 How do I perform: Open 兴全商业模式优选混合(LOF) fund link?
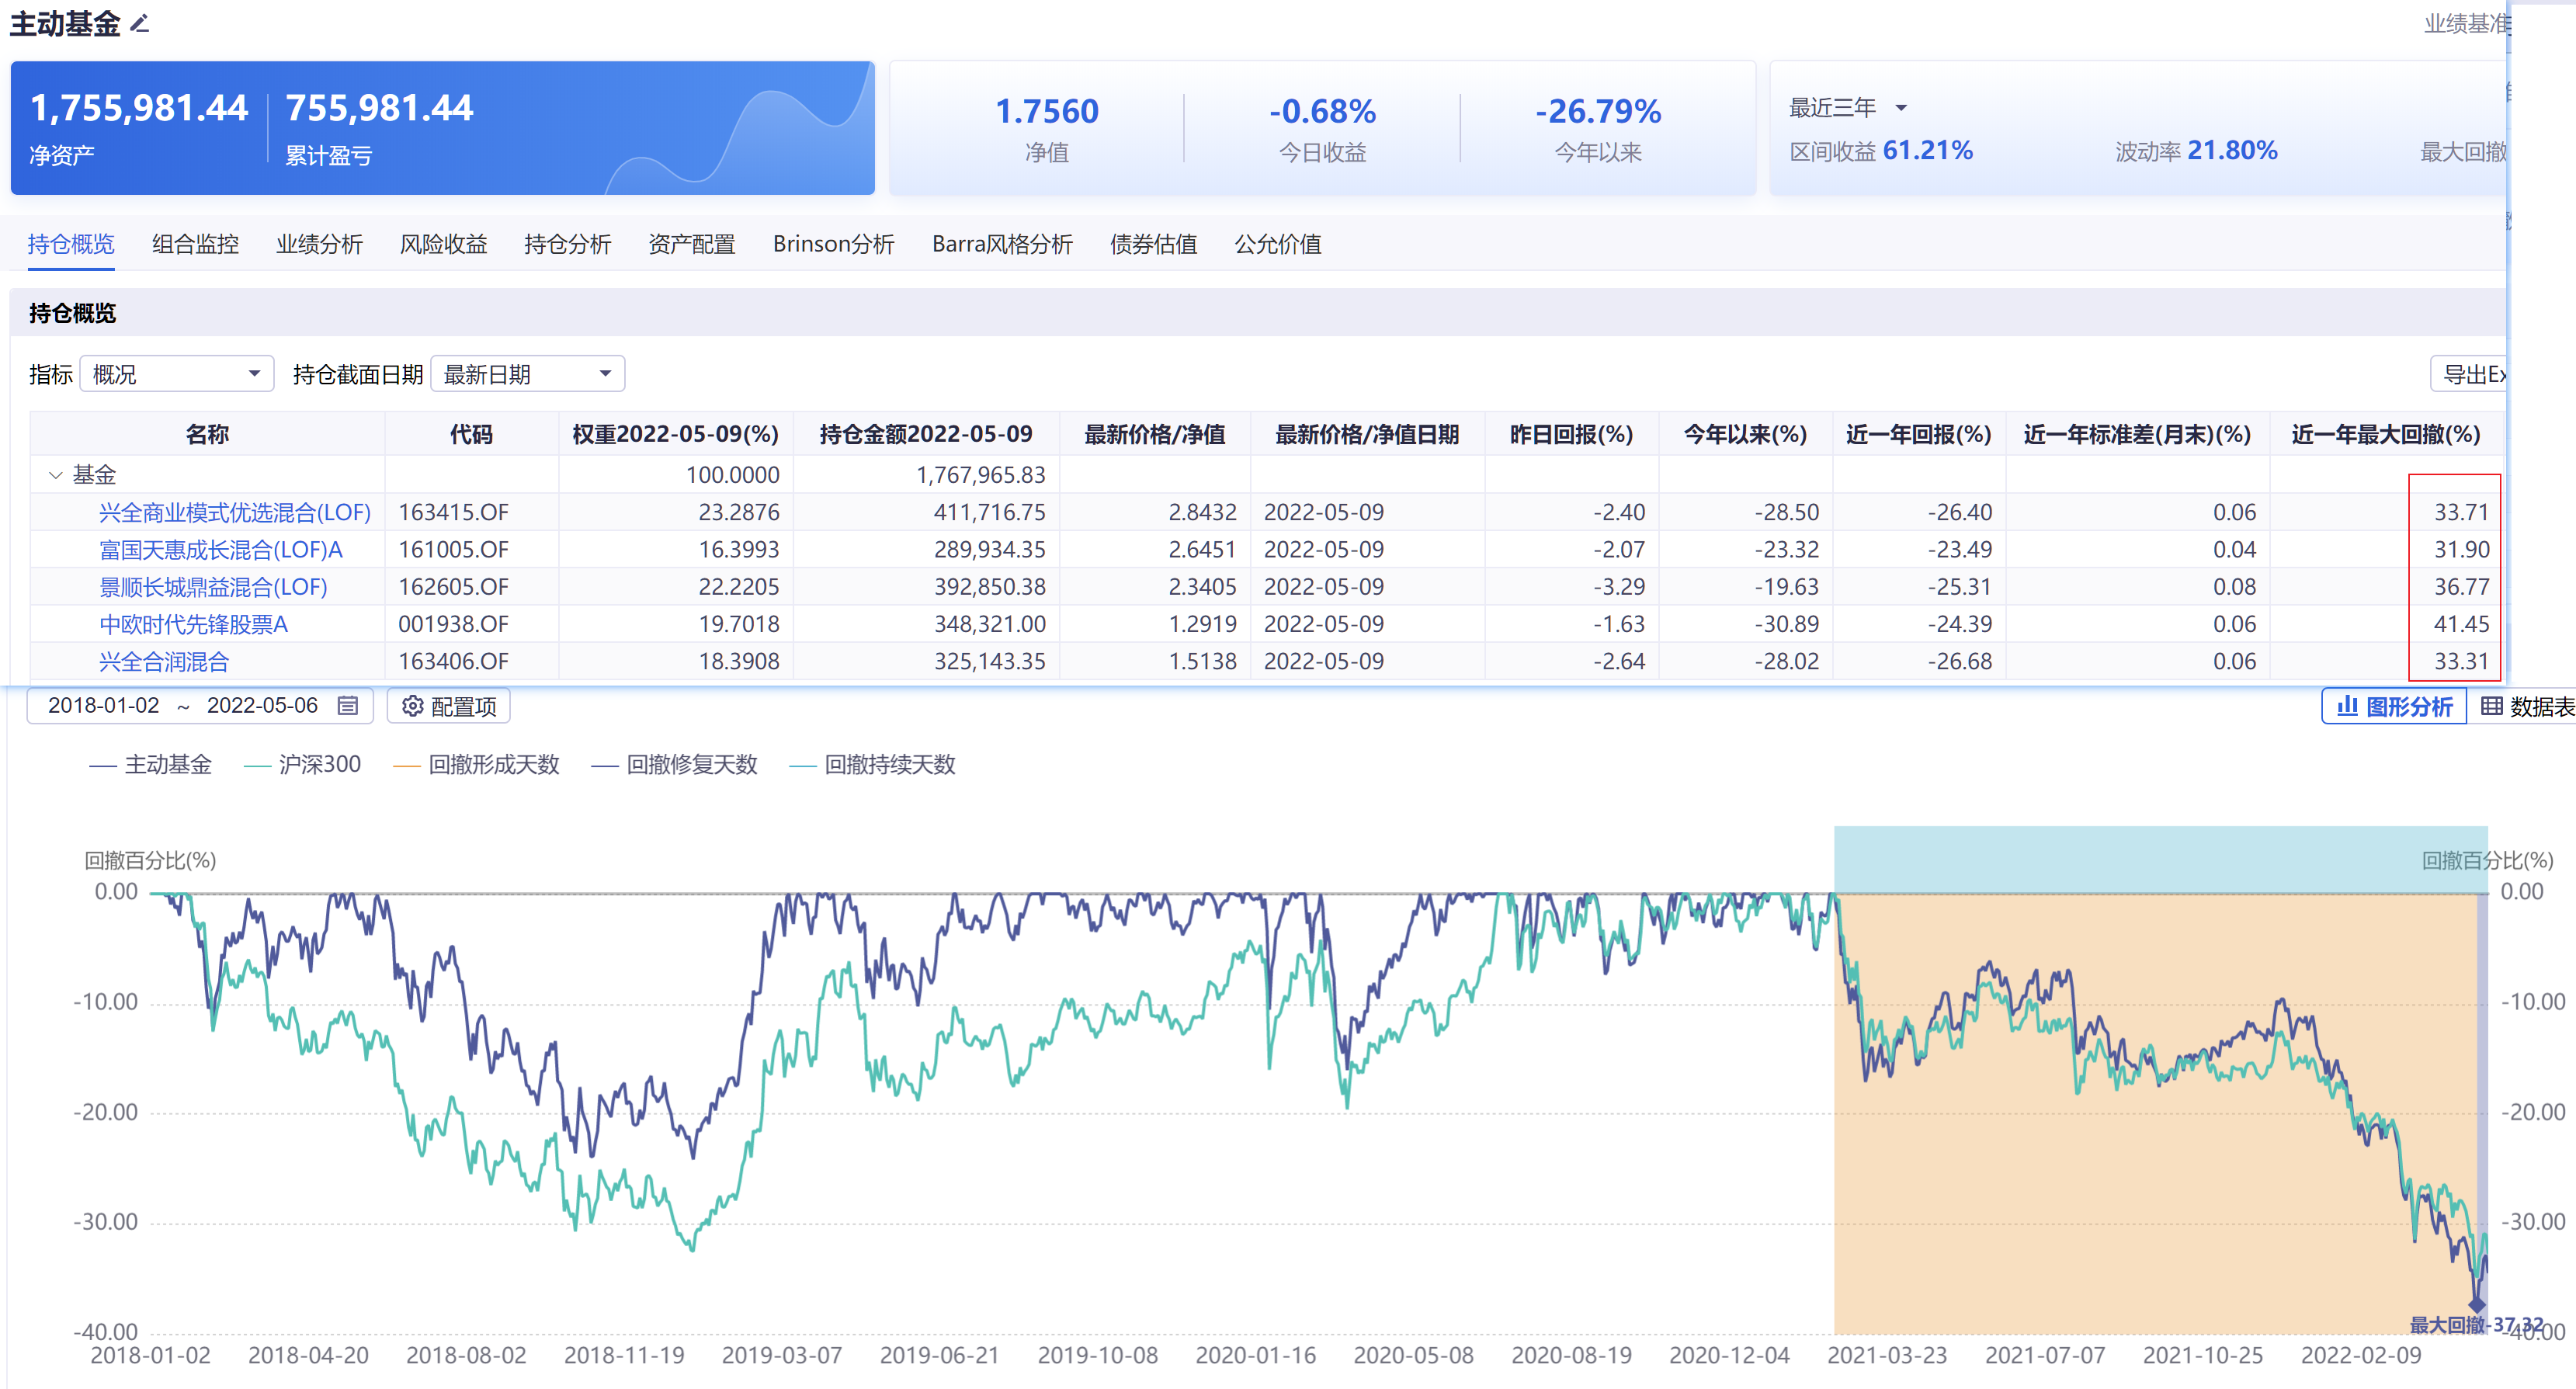pyautogui.click(x=235, y=513)
